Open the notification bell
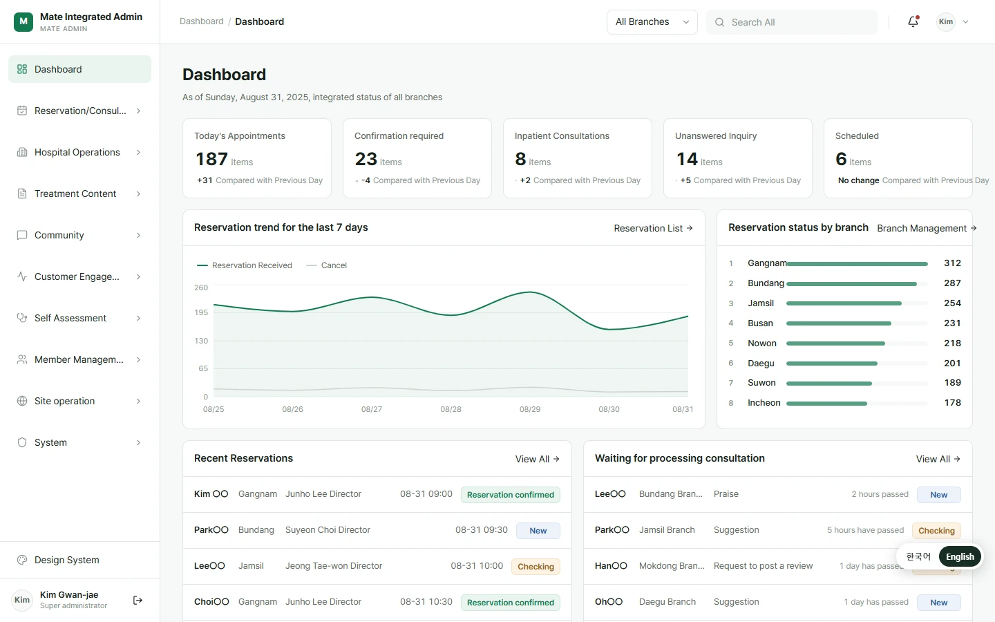 (913, 21)
